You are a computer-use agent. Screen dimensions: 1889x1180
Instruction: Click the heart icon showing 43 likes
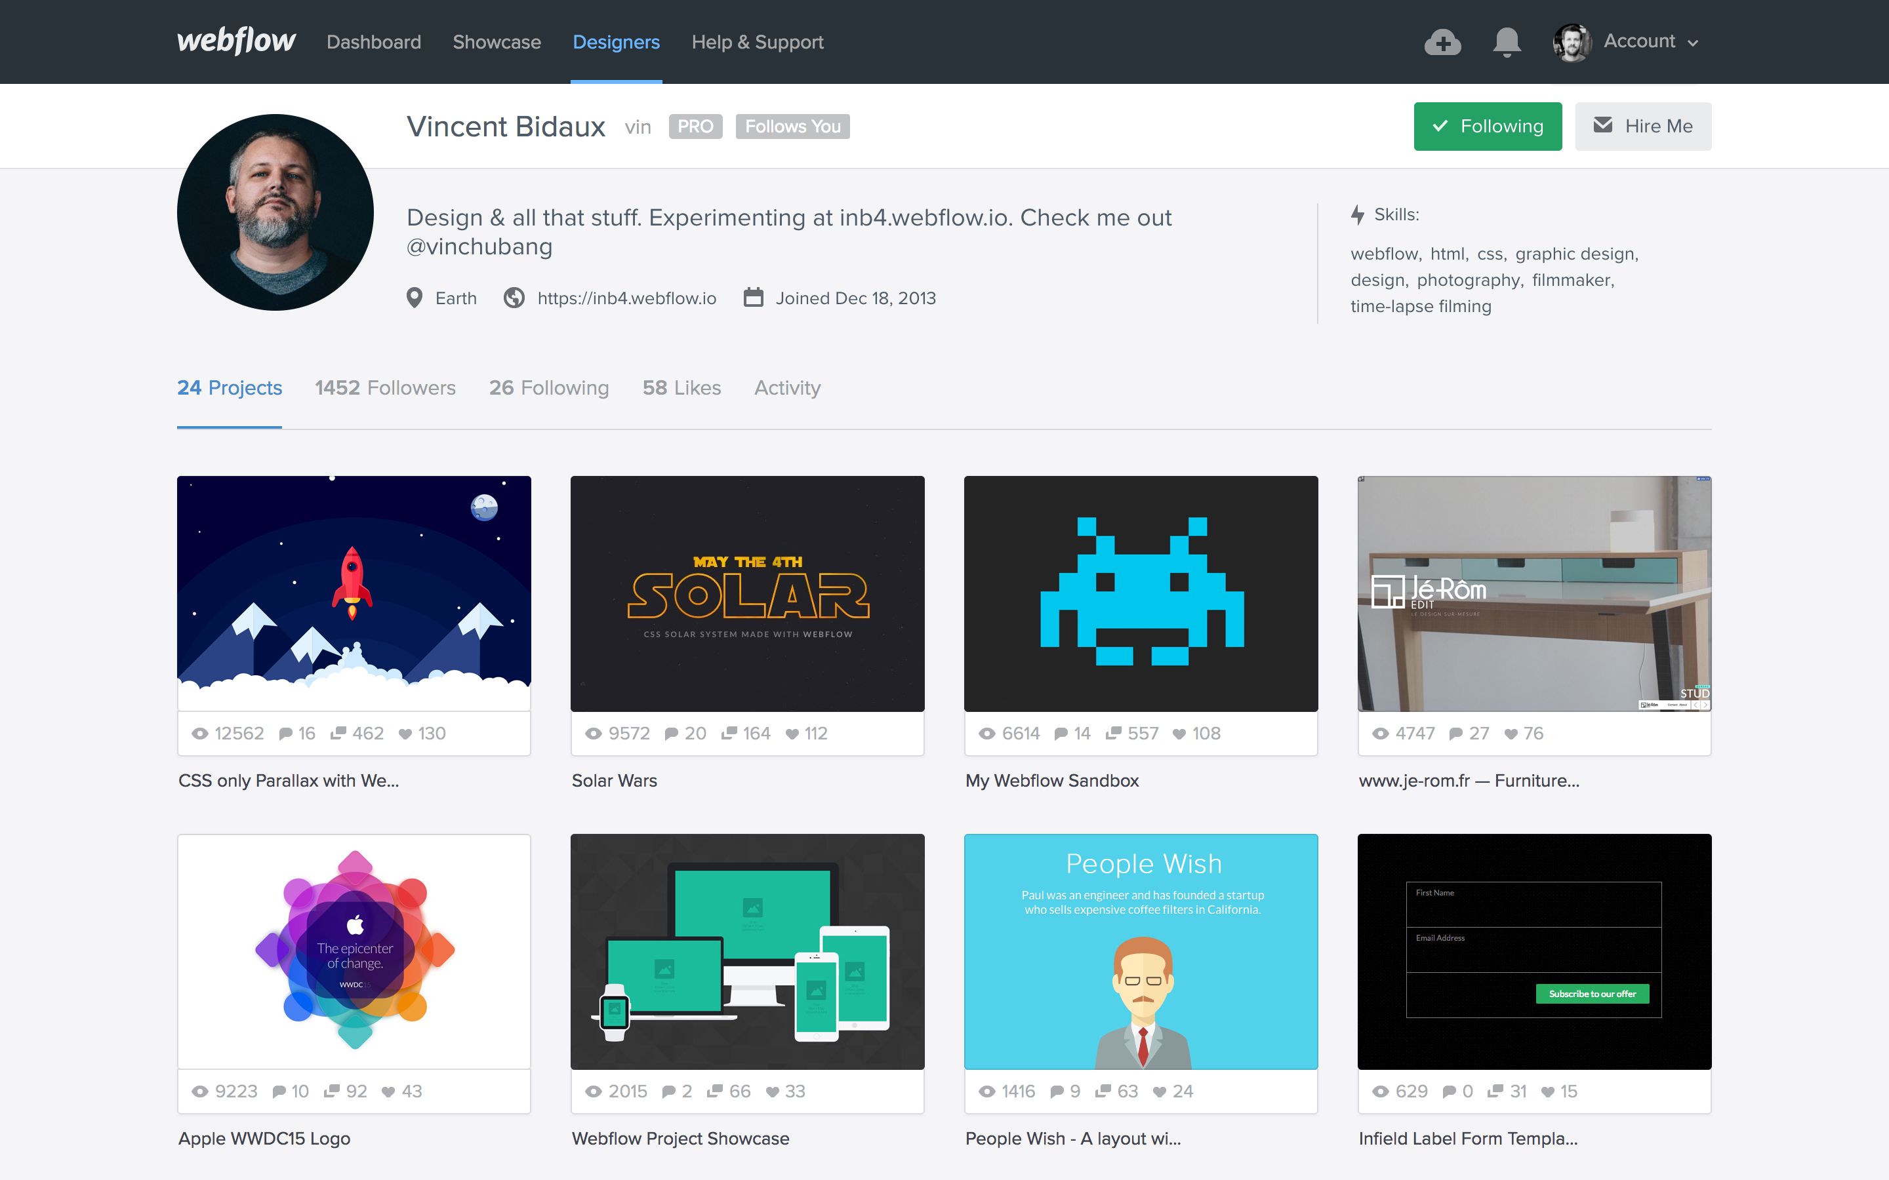click(388, 1091)
